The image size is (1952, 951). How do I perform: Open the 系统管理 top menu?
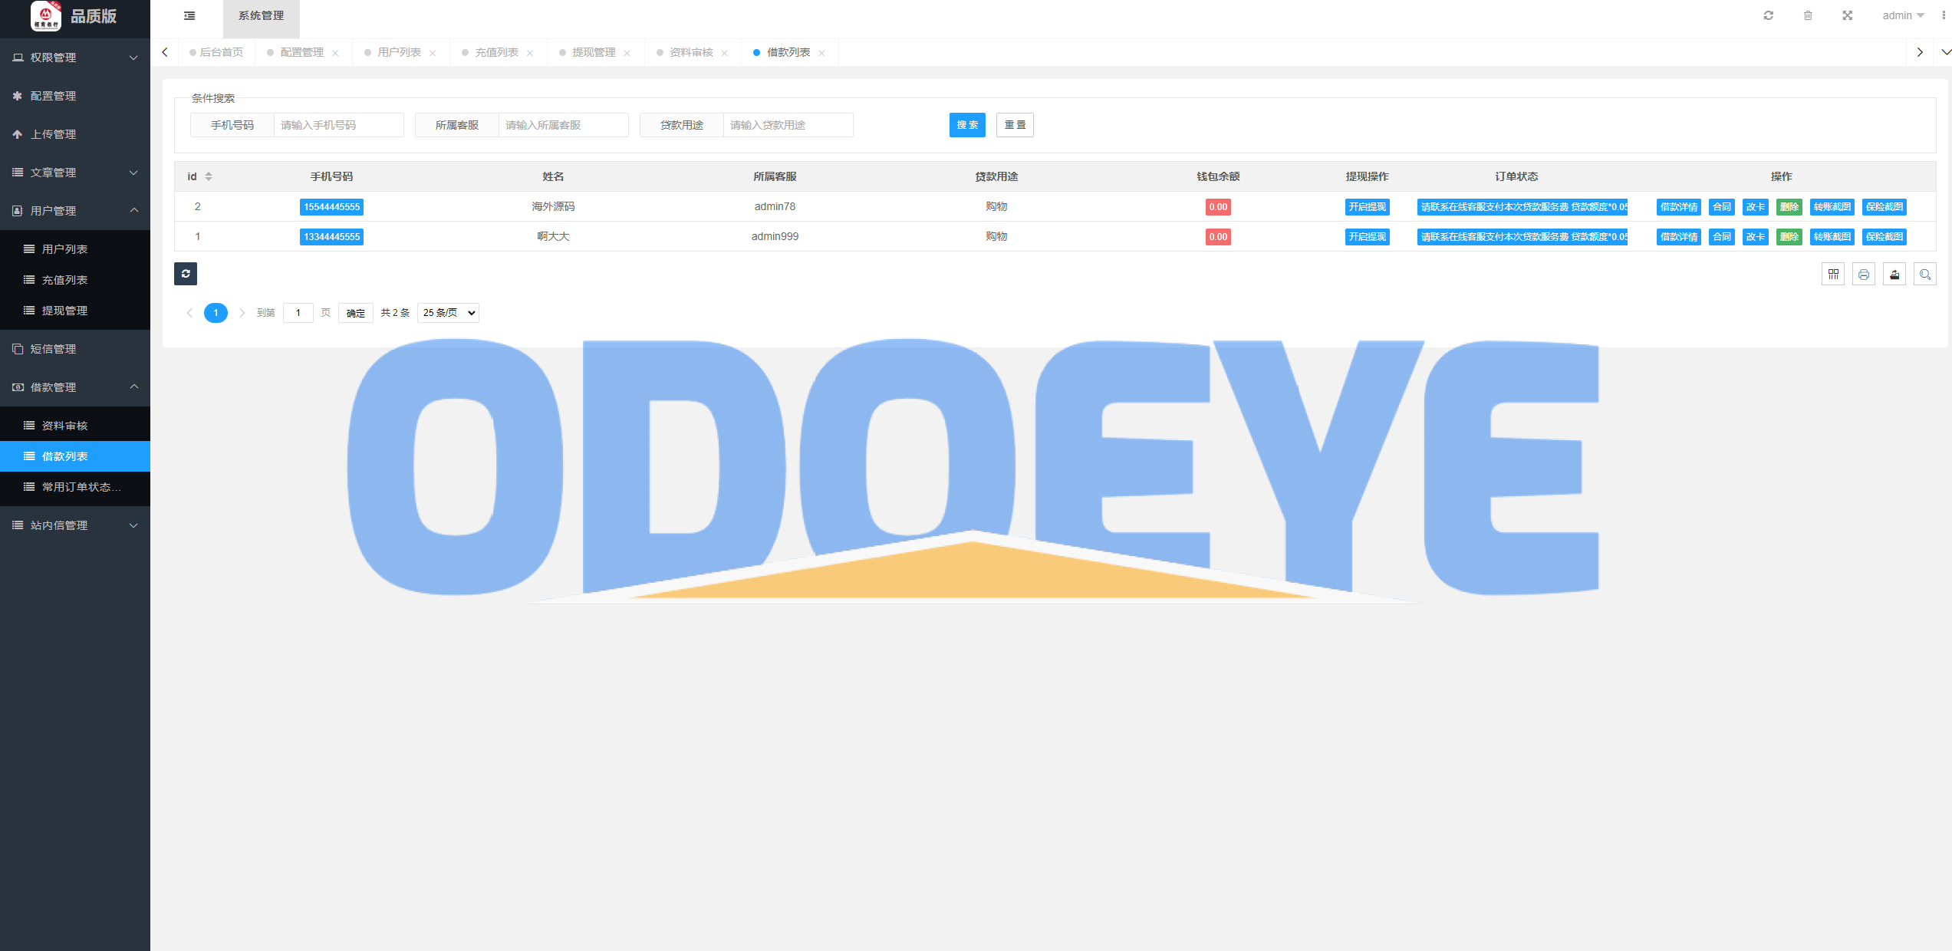pyautogui.click(x=262, y=16)
